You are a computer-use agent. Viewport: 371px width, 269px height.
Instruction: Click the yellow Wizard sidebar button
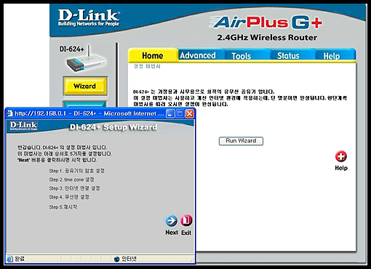[85, 86]
